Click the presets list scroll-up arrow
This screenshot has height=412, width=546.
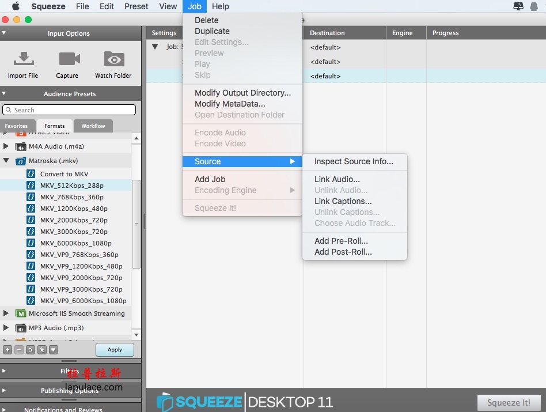point(136,138)
